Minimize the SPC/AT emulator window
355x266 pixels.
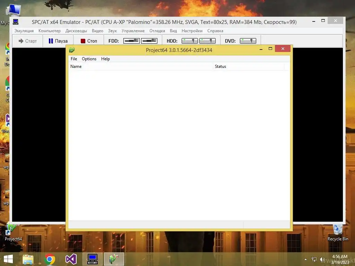(x=313, y=21)
